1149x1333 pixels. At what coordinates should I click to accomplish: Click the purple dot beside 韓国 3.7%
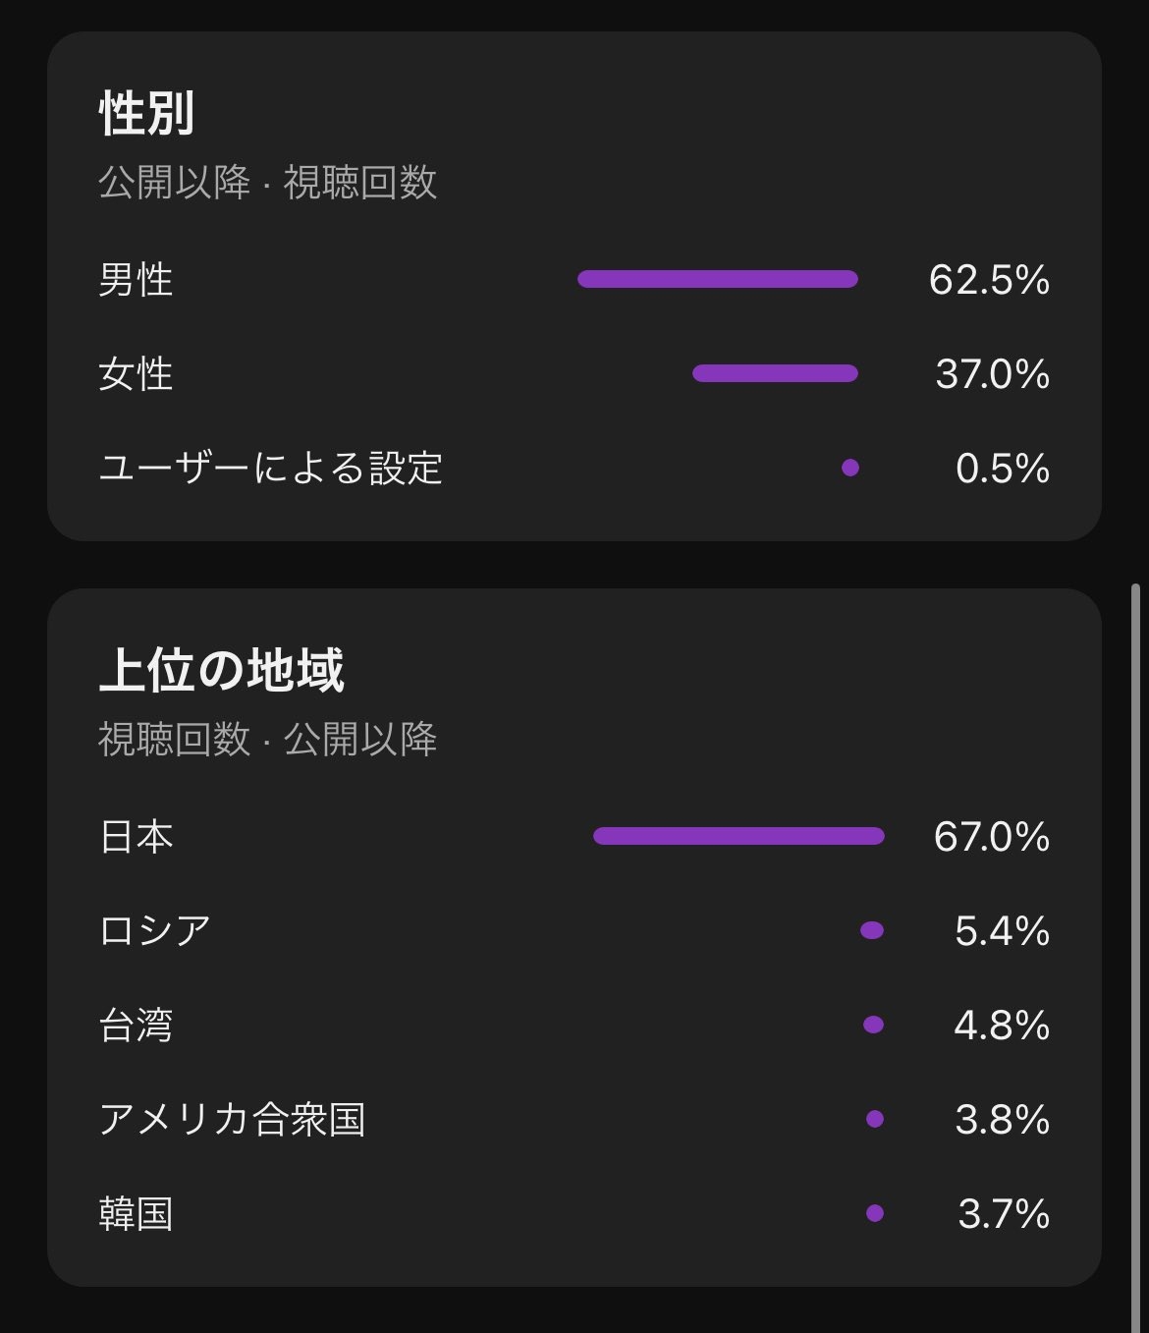[x=875, y=1213]
